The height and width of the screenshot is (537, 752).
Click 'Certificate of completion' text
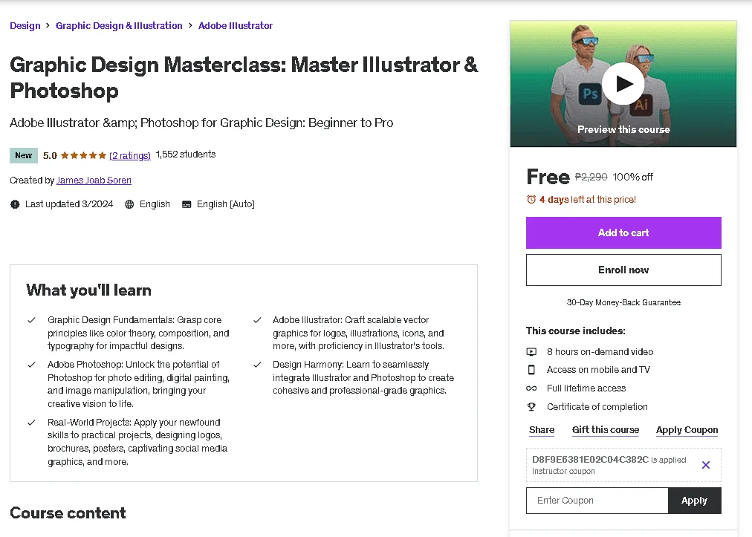tap(597, 406)
